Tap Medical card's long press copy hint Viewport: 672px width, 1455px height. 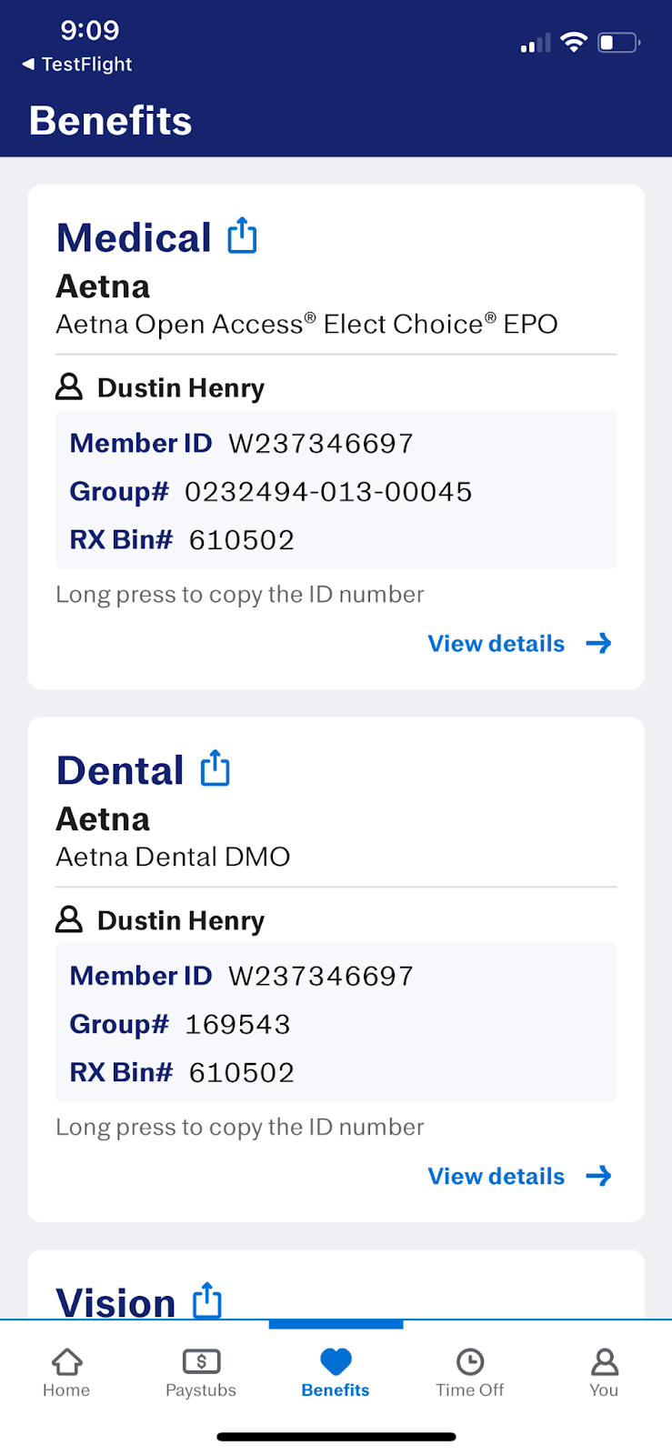pos(240,595)
